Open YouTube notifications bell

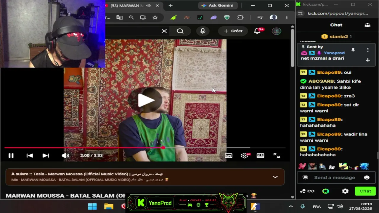(x=257, y=31)
